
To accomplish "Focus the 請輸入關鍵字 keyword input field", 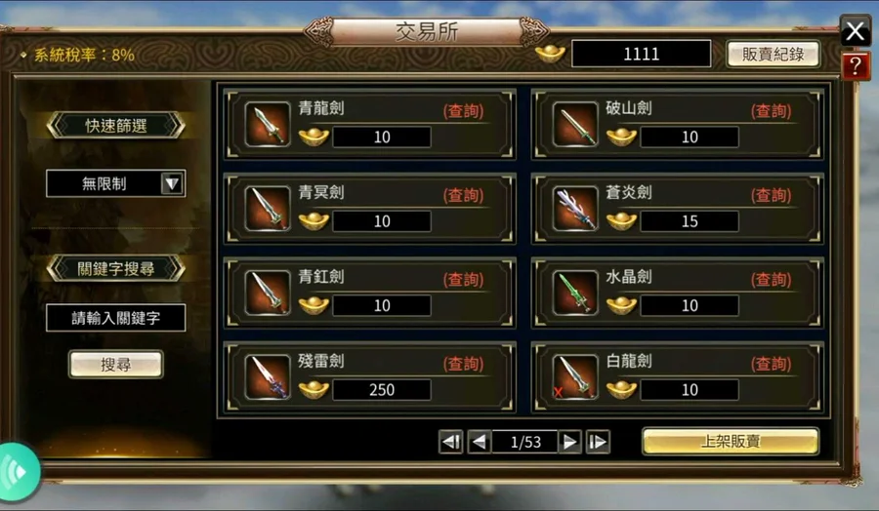I will coord(116,318).
